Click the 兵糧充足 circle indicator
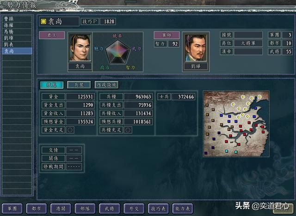Image resolution: width=296 pixels, height=216 pixels. tap(128, 130)
